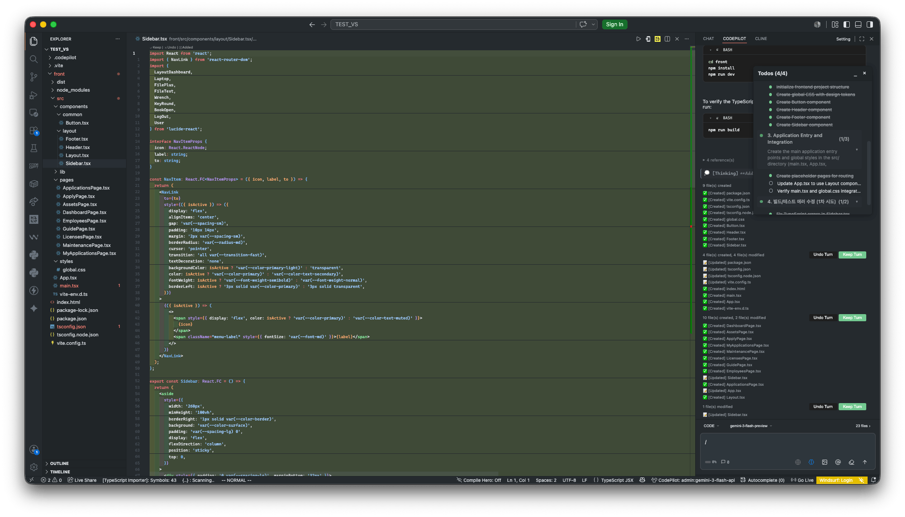Click Go Live in the status bar

click(802, 480)
